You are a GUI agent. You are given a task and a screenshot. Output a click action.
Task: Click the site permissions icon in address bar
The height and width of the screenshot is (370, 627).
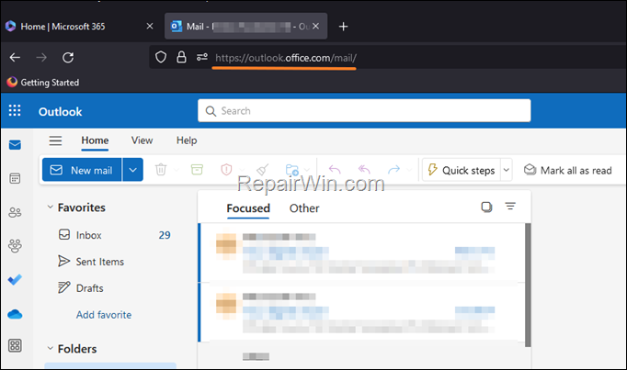click(x=202, y=58)
